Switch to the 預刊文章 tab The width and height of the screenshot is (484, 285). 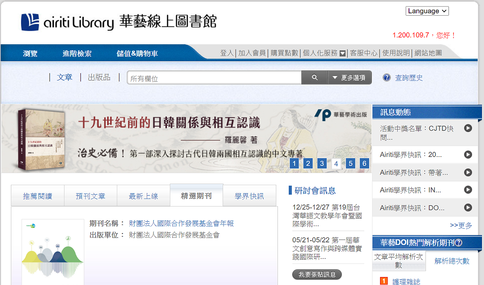[x=91, y=196]
